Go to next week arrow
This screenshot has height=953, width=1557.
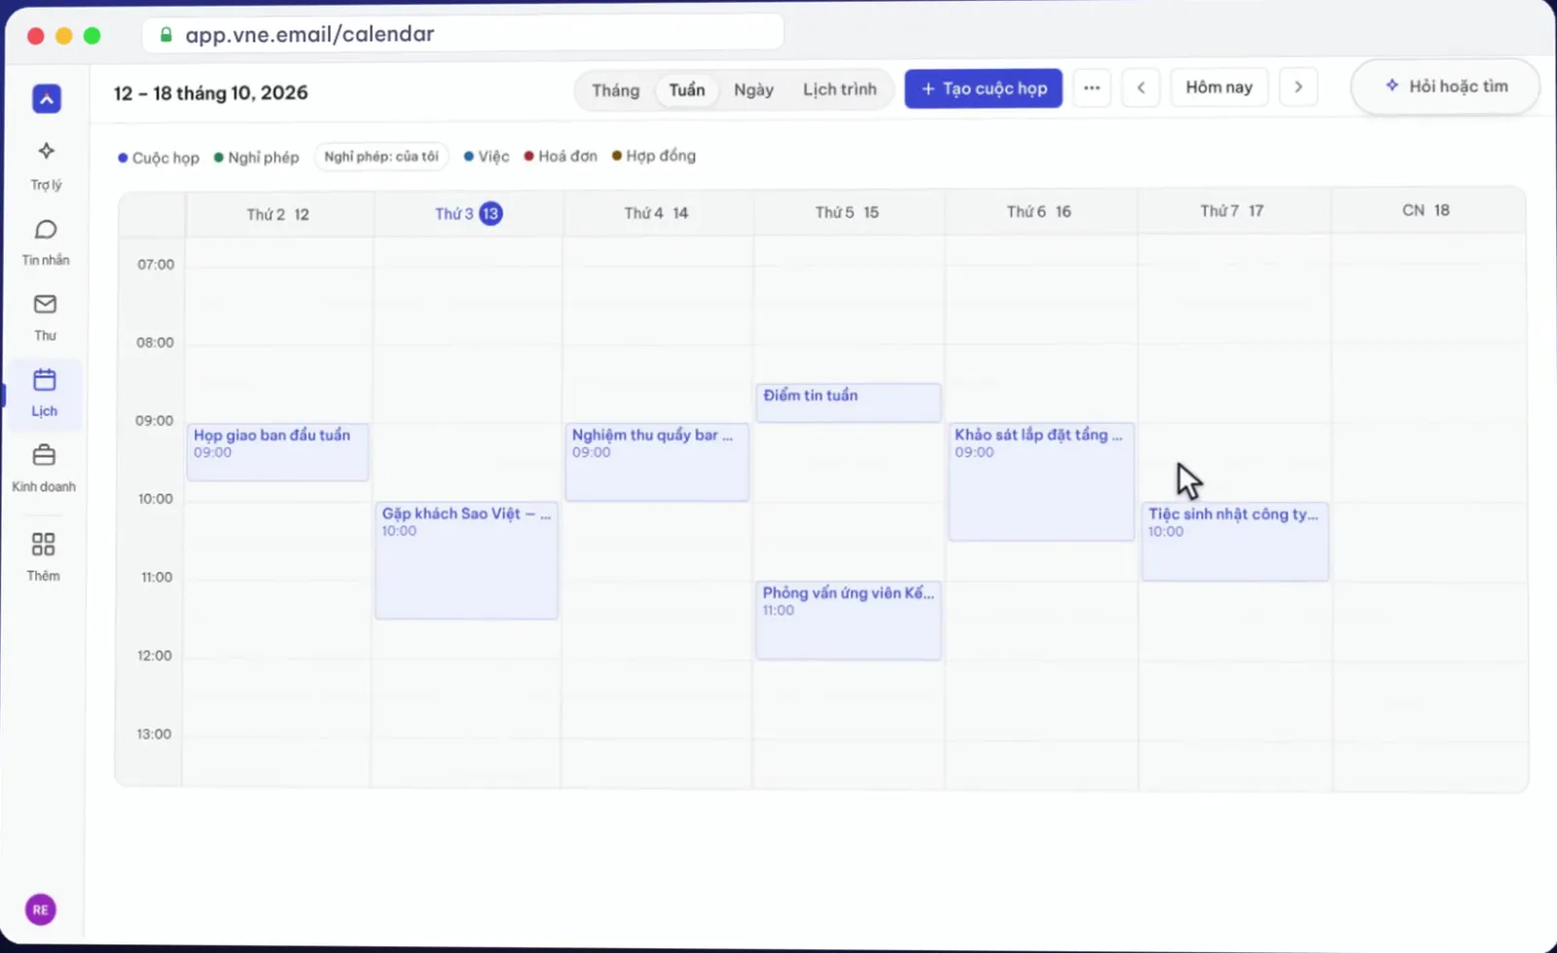tap(1298, 87)
